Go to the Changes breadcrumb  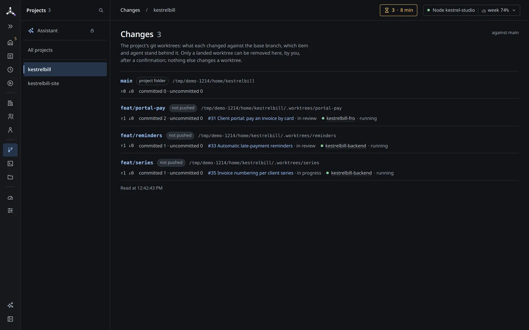pos(130,10)
